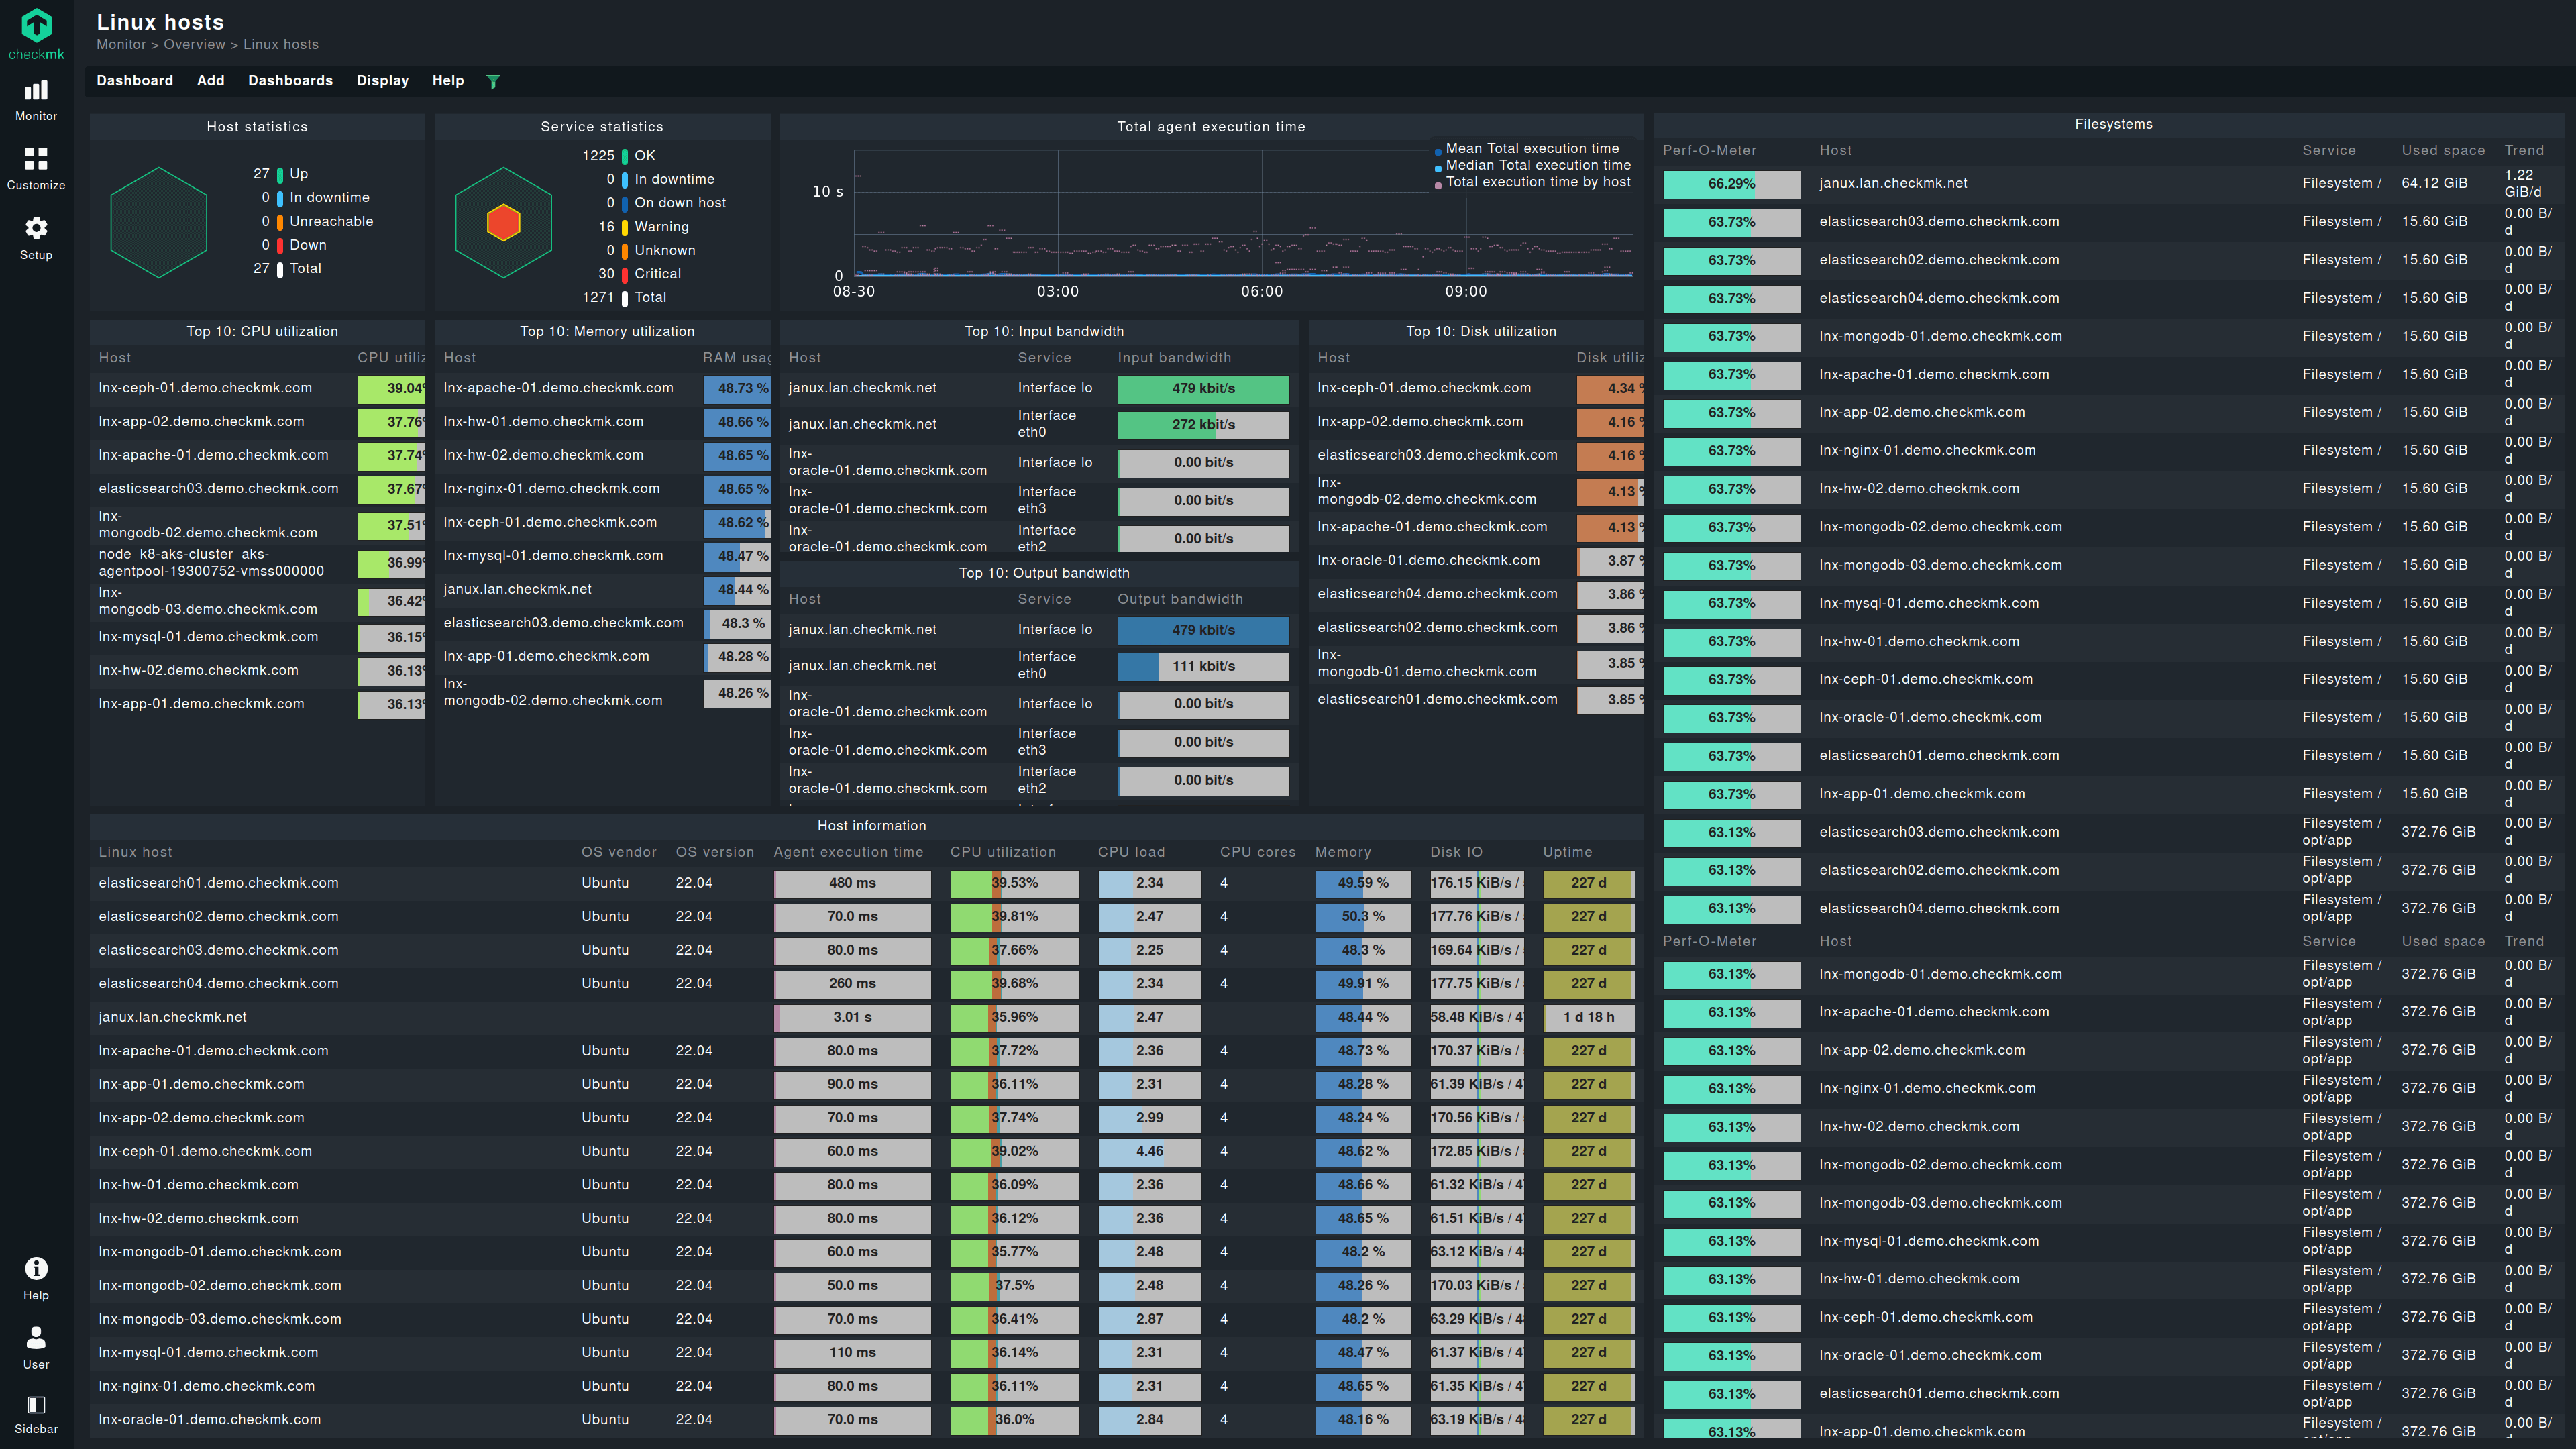Click the 1 d 18 h uptime bar

(1588, 1017)
